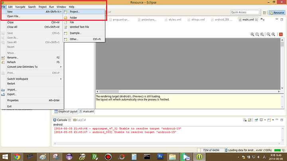
Task: Click the red lint warnings icon
Action: (281, 34)
